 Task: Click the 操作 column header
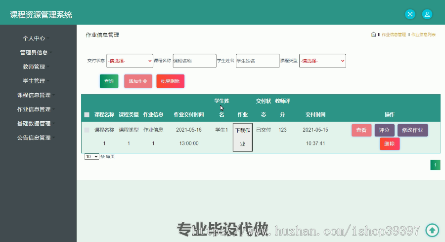click(x=390, y=115)
